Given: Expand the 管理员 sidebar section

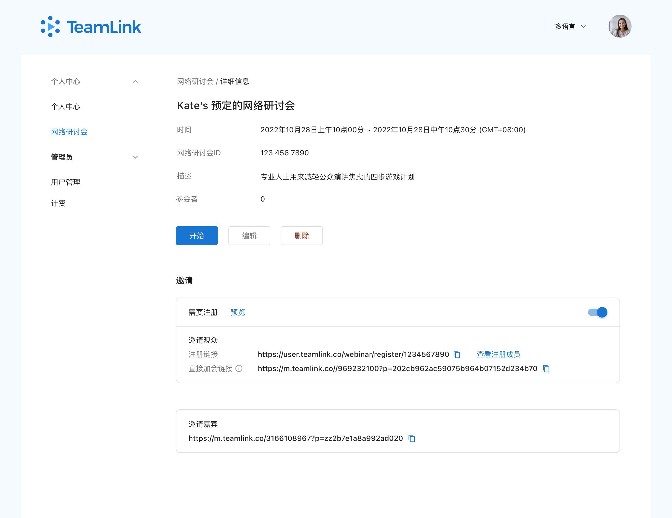Looking at the screenshot, I should (135, 157).
